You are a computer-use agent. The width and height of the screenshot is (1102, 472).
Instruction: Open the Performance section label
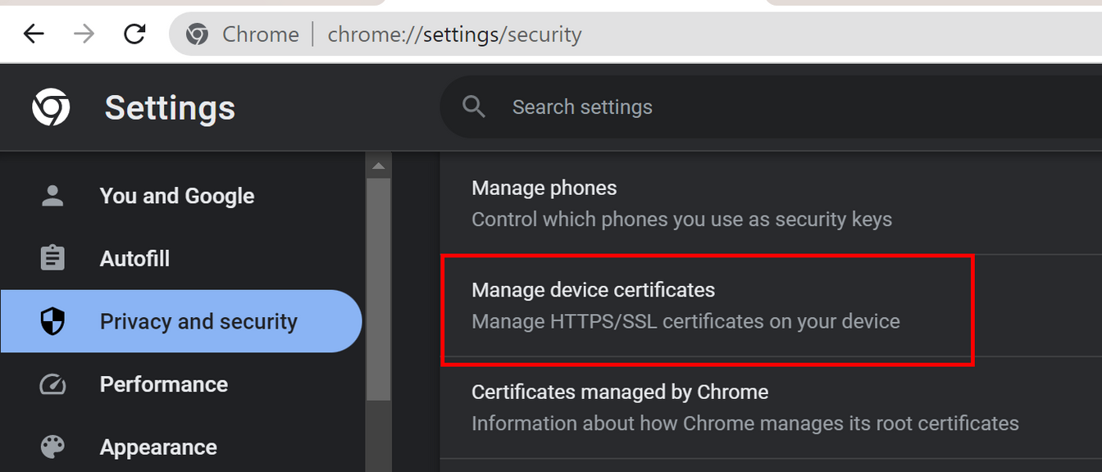click(164, 384)
